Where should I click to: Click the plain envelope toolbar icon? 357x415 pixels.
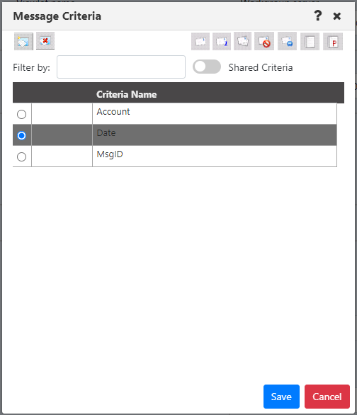point(200,42)
